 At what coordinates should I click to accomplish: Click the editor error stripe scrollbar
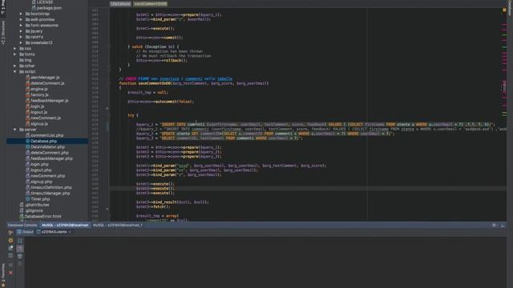(x=504, y=114)
